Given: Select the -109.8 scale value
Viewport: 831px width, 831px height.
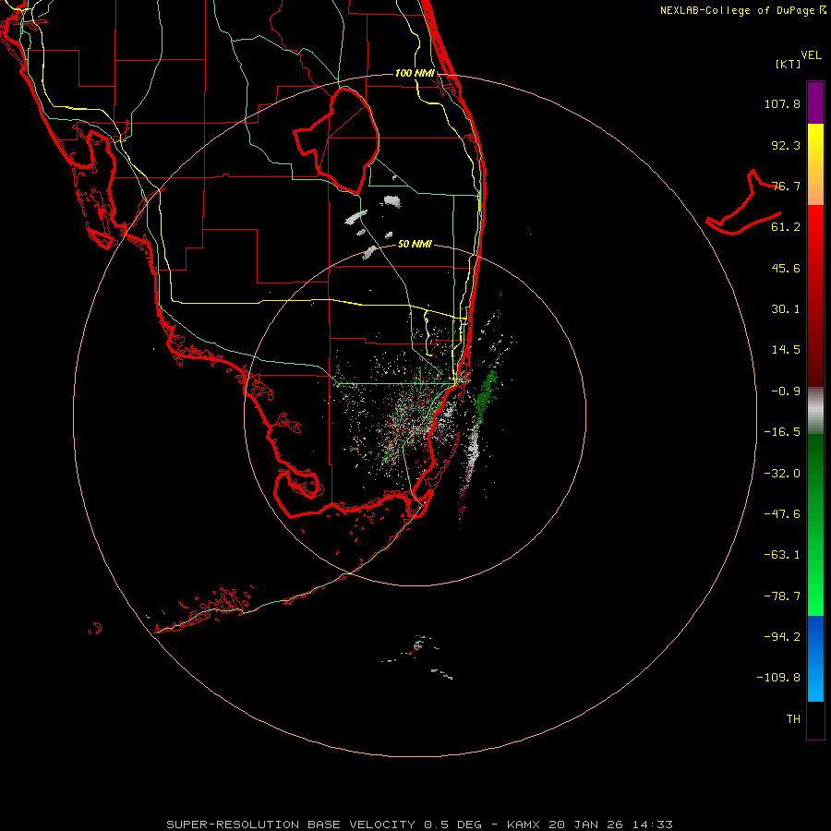Looking at the screenshot, I should click(778, 678).
